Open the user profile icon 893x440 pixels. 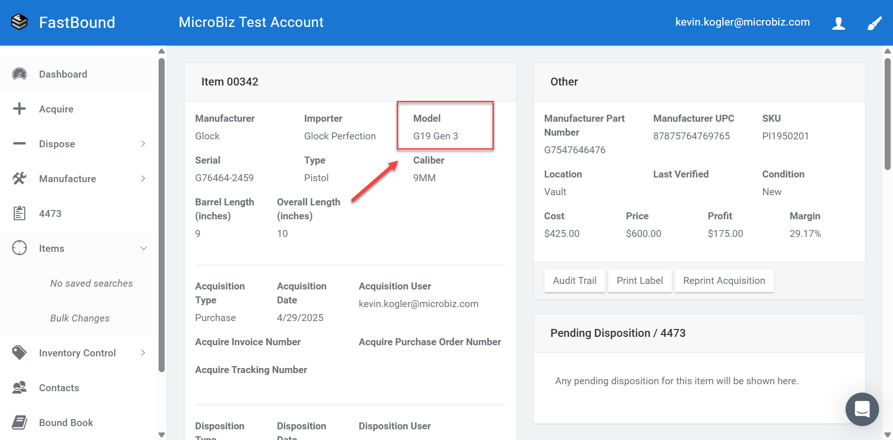pyautogui.click(x=839, y=23)
